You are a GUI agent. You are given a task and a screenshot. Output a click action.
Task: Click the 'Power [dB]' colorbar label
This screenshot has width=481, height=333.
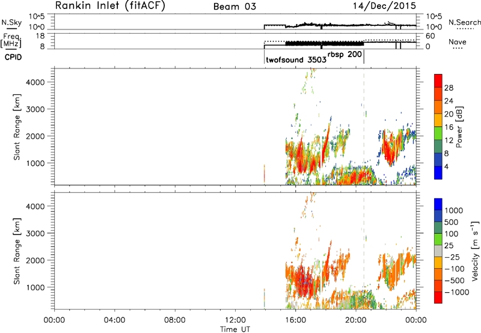(459, 127)
